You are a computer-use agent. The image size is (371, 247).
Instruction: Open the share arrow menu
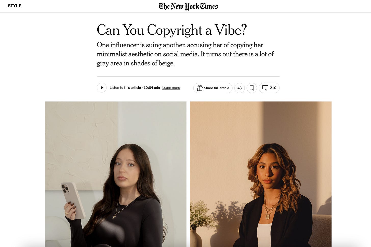240,88
